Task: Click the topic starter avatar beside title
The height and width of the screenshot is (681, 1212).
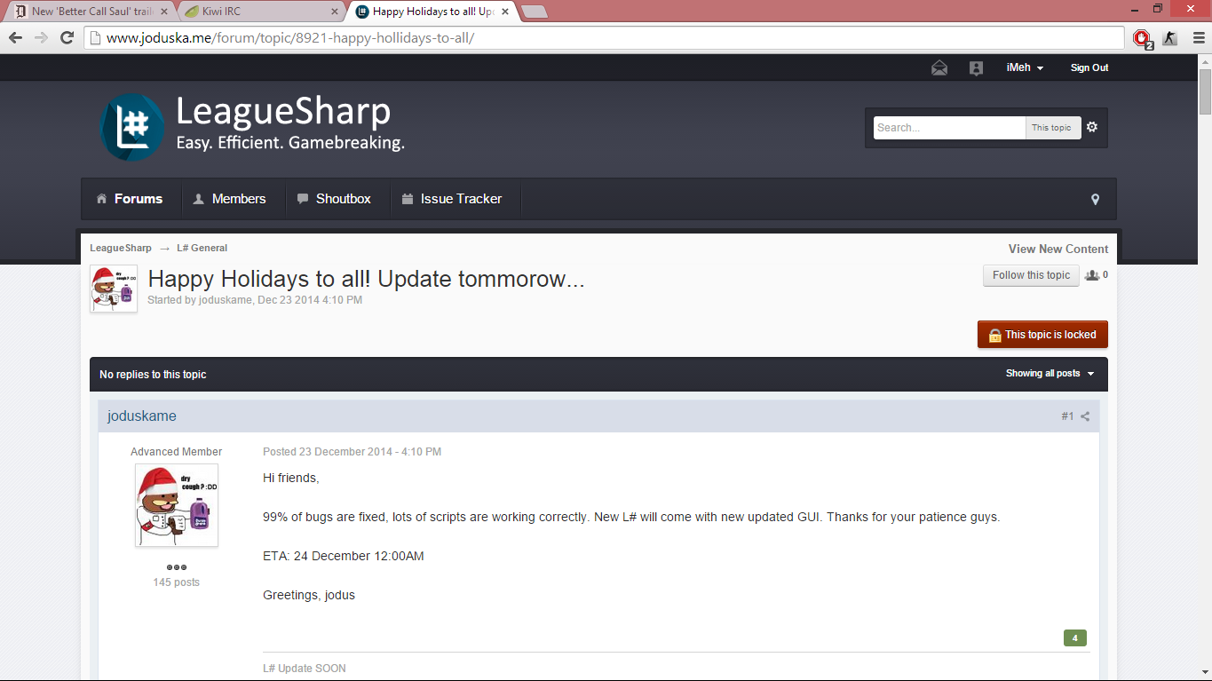Action: (x=114, y=289)
